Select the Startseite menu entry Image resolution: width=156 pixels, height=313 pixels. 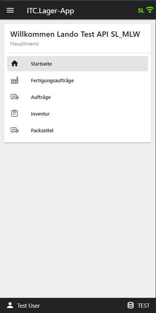(x=78, y=64)
